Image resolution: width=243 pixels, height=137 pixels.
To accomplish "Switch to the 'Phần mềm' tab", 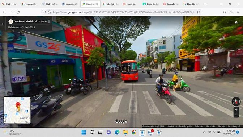I will (50, 4).
